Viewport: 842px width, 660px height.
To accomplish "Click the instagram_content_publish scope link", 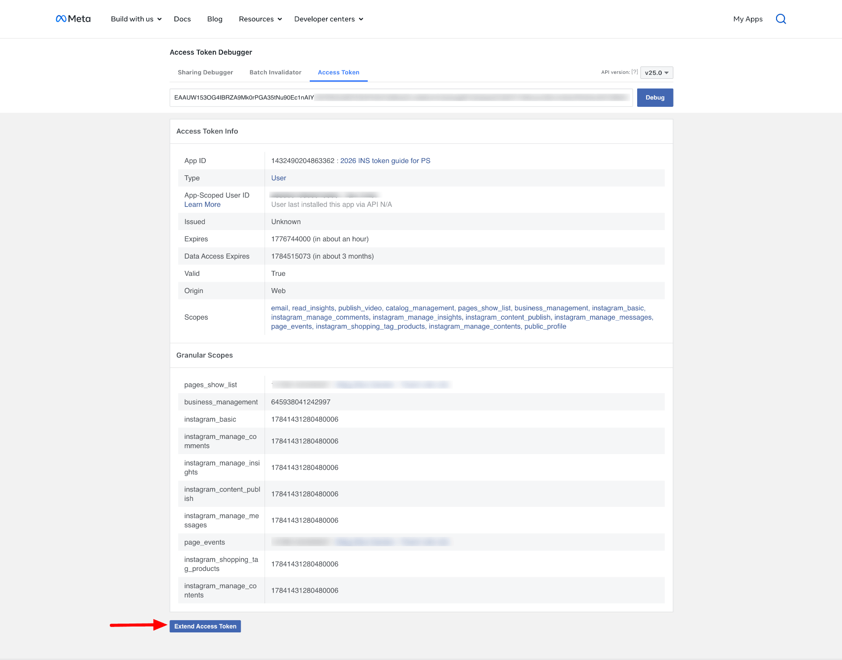I will point(508,317).
